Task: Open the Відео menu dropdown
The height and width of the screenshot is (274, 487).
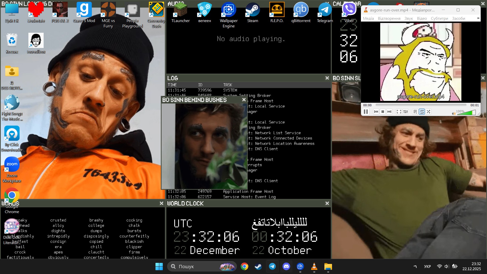Action: coord(422,18)
